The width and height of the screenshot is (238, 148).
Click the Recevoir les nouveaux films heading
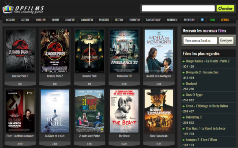[x=205, y=31]
